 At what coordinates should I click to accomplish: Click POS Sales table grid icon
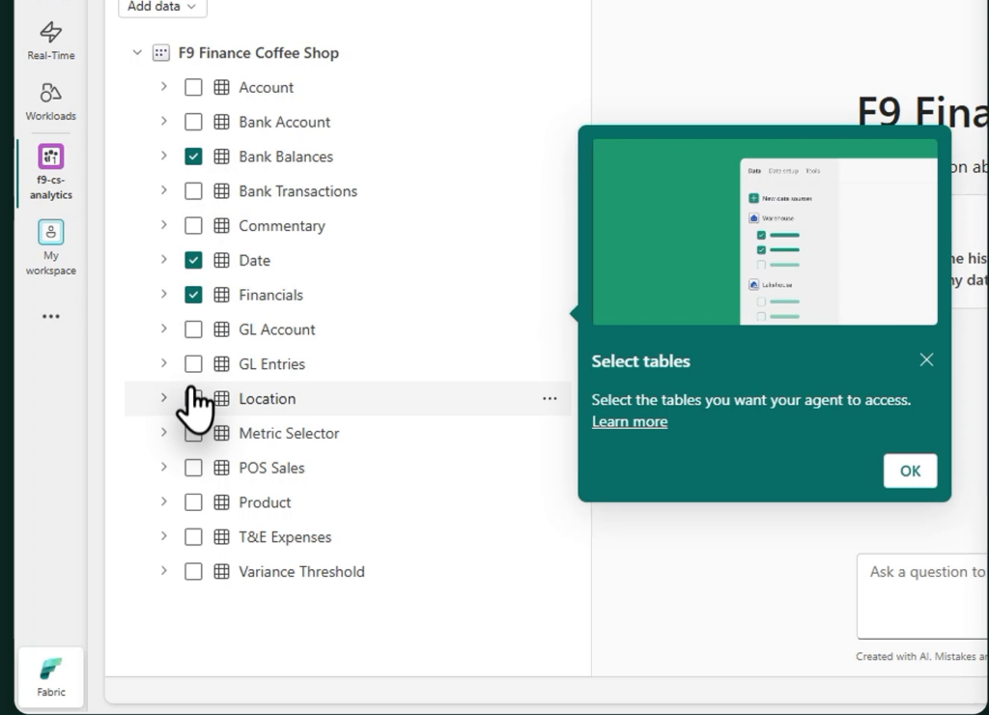click(x=221, y=468)
